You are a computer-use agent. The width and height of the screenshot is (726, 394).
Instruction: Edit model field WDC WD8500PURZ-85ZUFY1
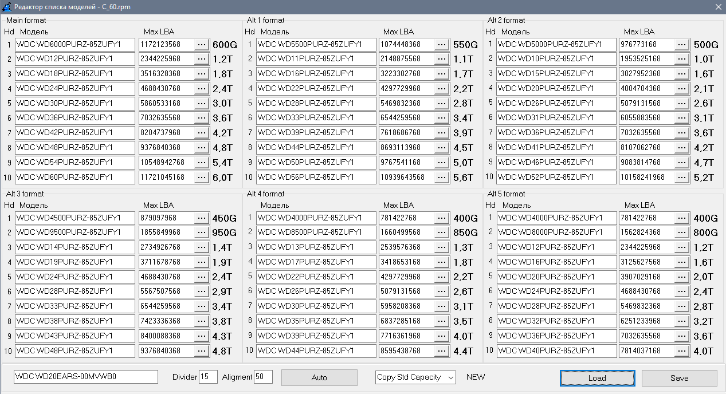(316, 233)
